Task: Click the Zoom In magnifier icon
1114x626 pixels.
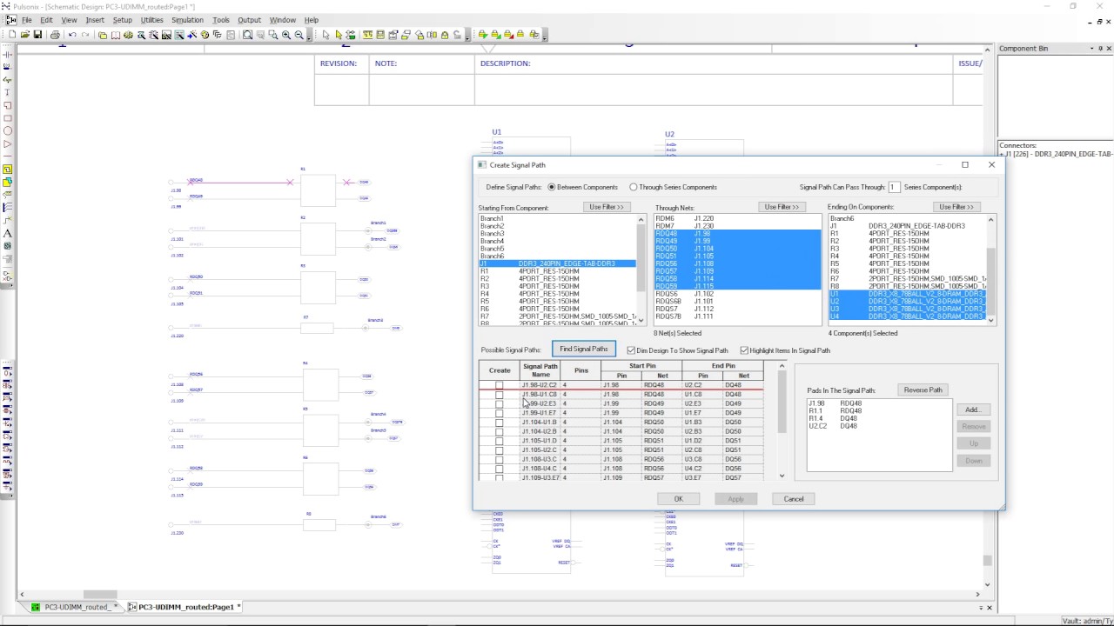Action: [286, 35]
